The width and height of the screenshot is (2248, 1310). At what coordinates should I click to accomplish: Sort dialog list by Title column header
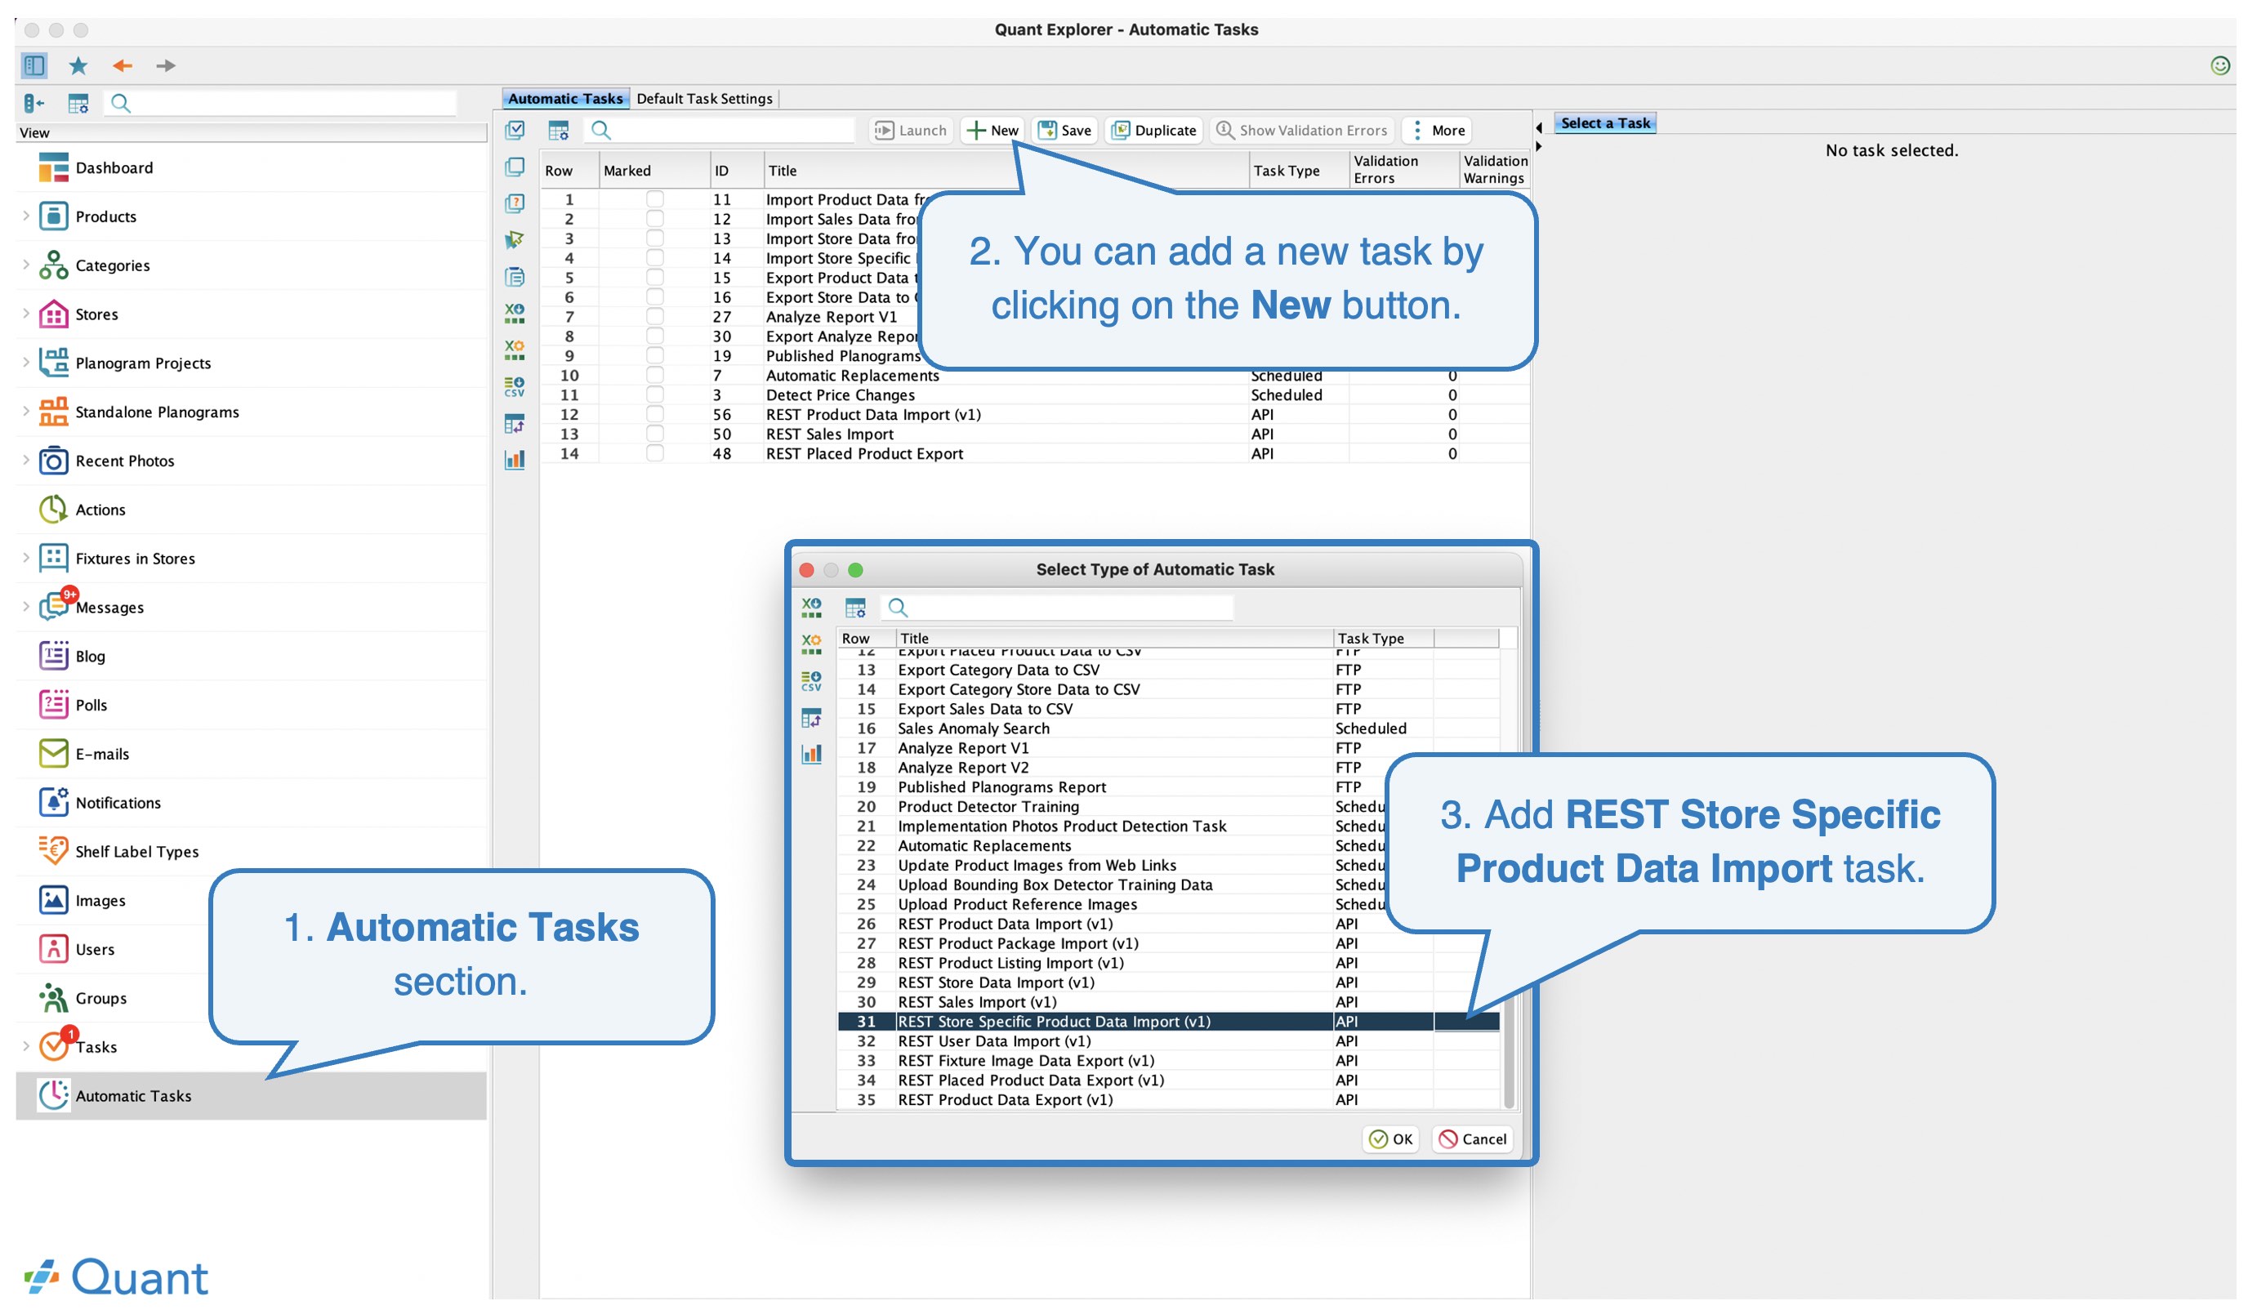pyautogui.click(x=1114, y=639)
